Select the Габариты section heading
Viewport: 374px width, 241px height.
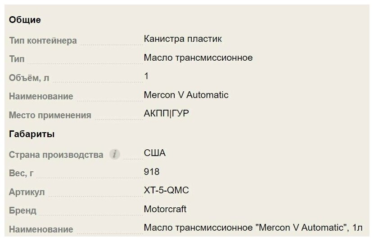(32, 134)
